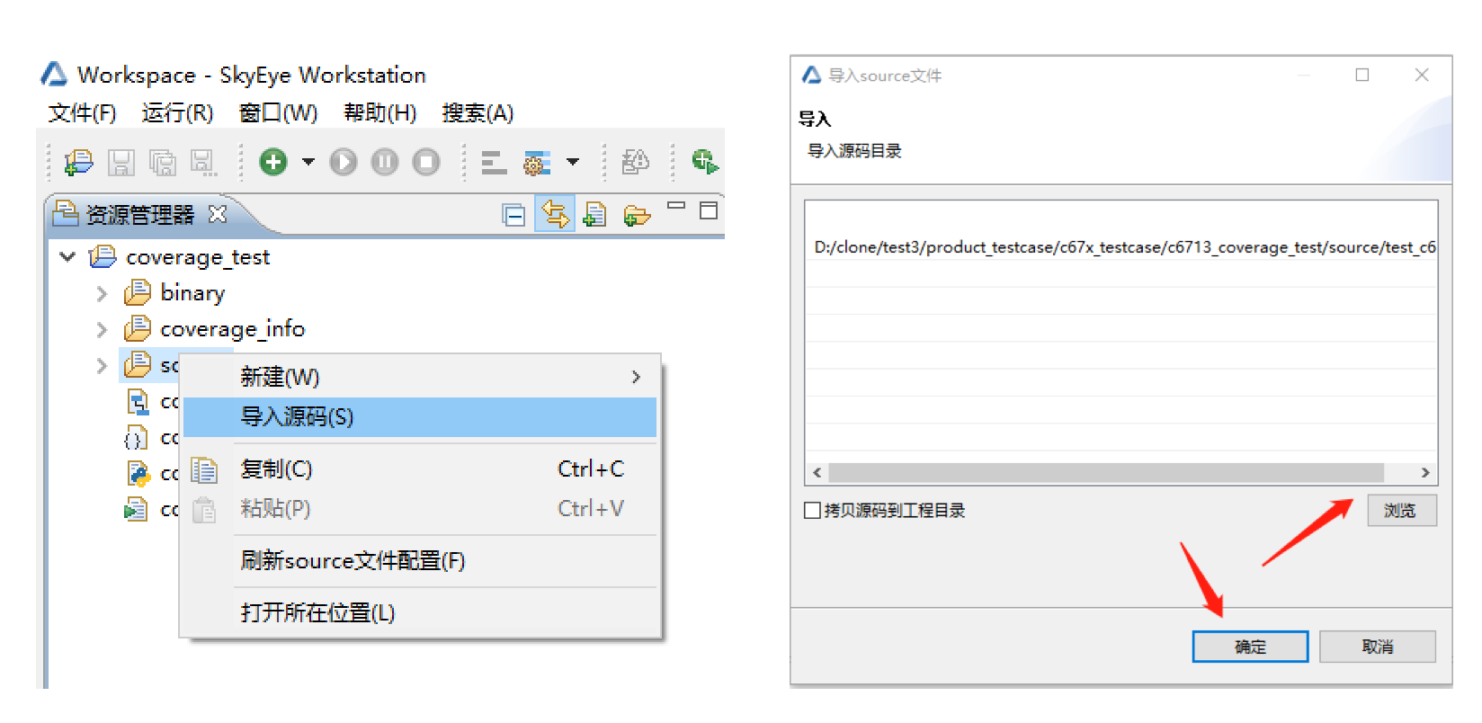Close the 资源管理器 tab with its X
1482x723 pixels.
click(218, 214)
